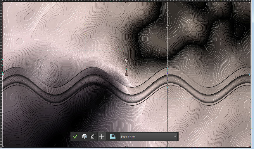Click the top-center crop edge handle
Image resolution: width=254 pixels, height=149 pixels.
[x=127, y=2]
